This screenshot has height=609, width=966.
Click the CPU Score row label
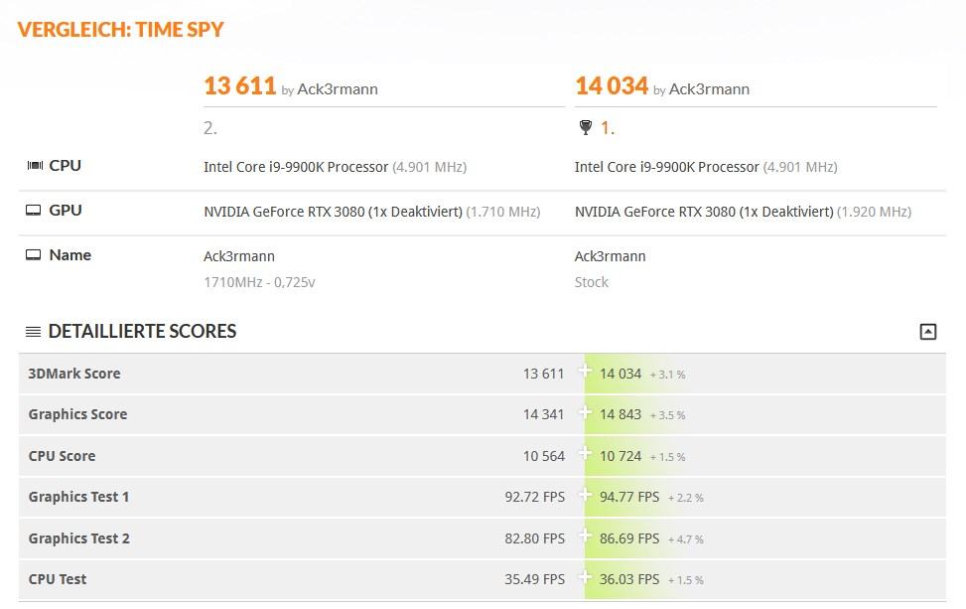[62, 456]
